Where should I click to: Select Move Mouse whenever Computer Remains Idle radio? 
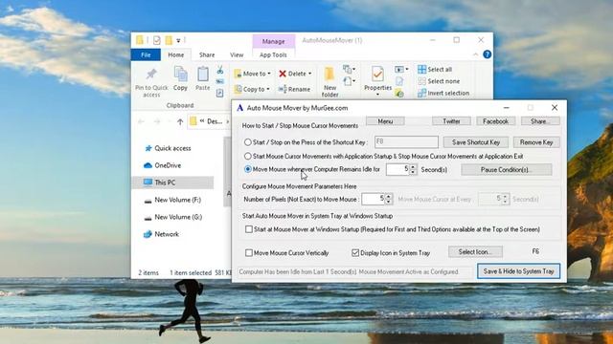click(247, 169)
